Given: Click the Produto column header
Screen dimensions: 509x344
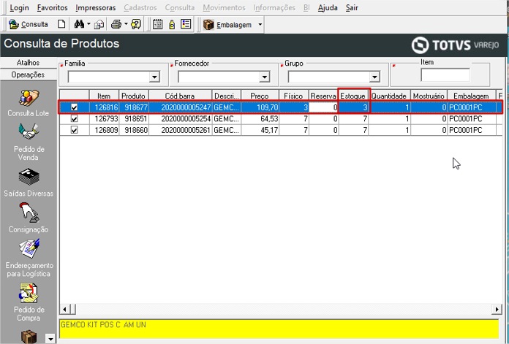Looking at the screenshot, I should [x=133, y=96].
